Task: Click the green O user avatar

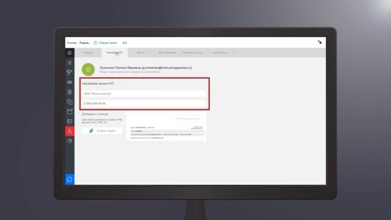Action: [x=88, y=70]
